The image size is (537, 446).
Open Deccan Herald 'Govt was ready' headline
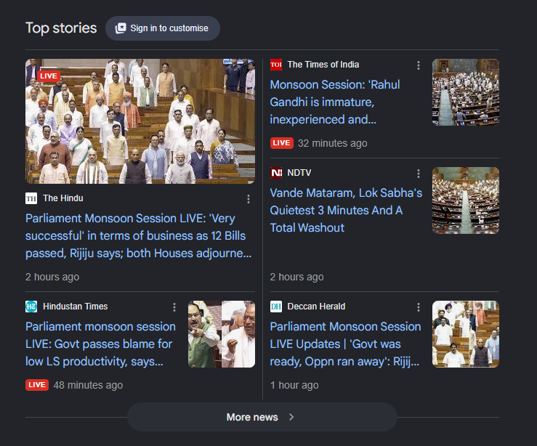click(x=346, y=344)
